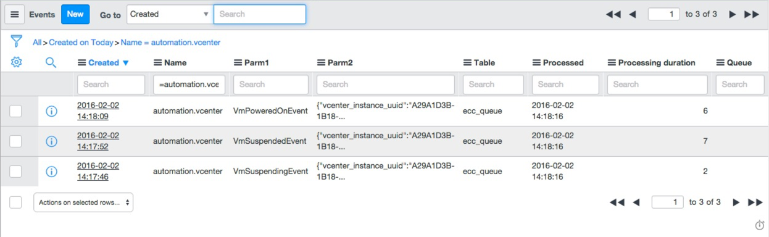
Task: Click the Created column search field
Action: pos(111,85)
